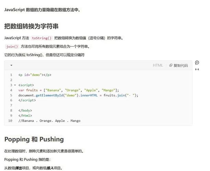Viewport: 210px width, 171px height.
Task: Click the closing html tag line
Action: [x=25, y=116]
